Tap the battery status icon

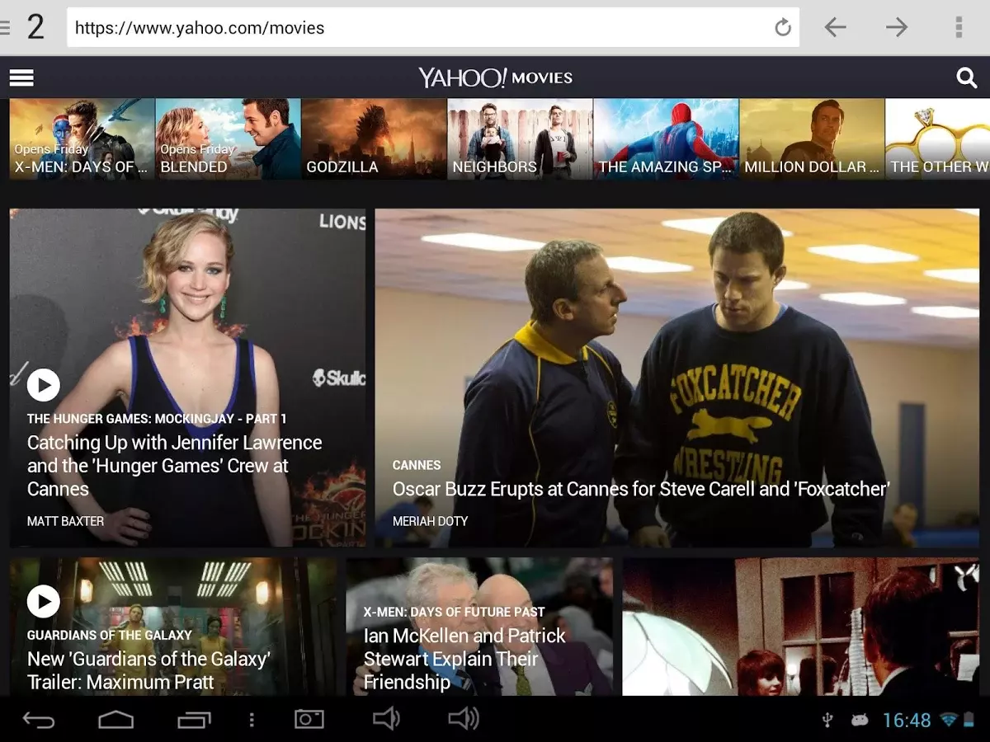[x=969, y=720]
